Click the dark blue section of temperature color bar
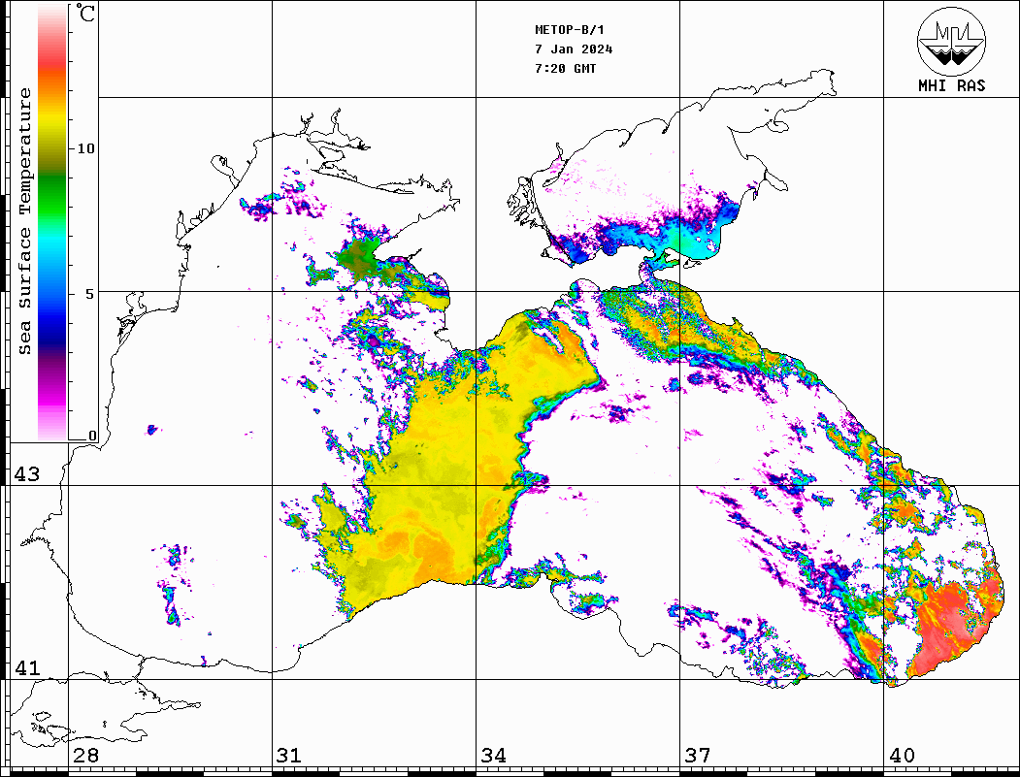The image size is (1020, 777). (52, 328)
